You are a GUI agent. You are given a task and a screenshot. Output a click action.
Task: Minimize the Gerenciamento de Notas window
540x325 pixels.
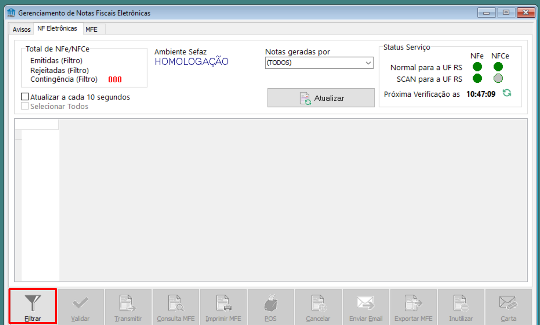pos(486,13)
